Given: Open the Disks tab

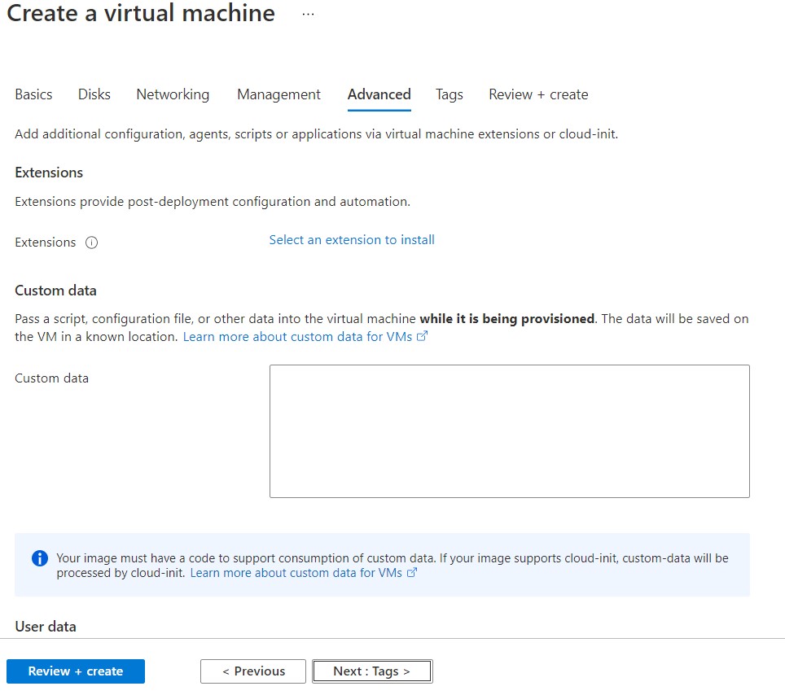Looking at the screenshot, I should 94,94.
